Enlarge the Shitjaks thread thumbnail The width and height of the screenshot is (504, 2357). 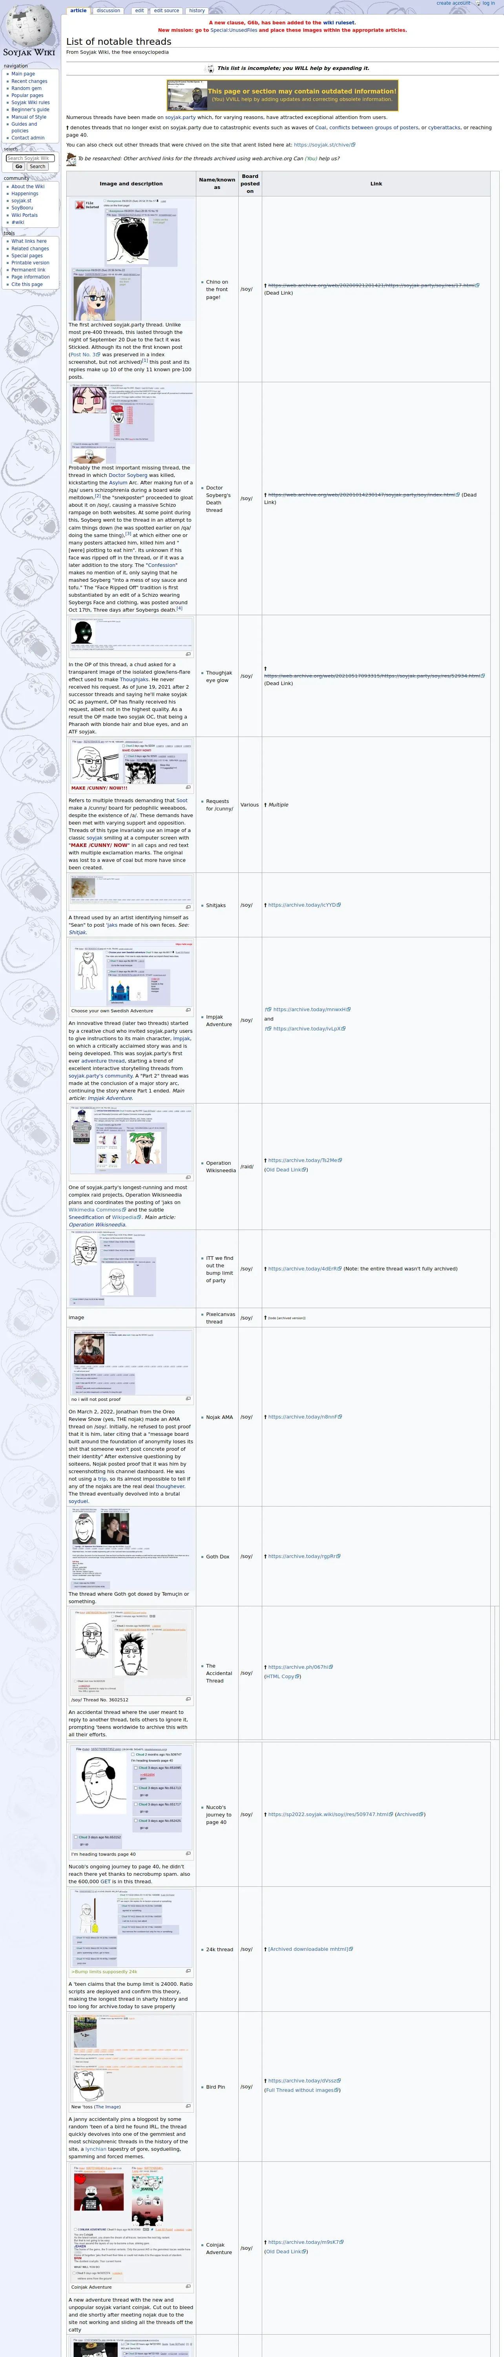tap(188, 907)
